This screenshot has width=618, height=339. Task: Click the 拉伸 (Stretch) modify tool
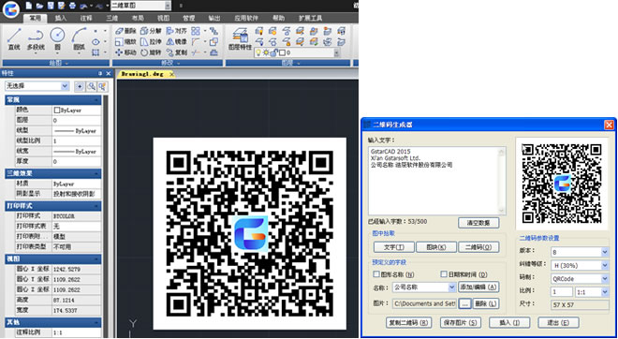tap(151, 41)
